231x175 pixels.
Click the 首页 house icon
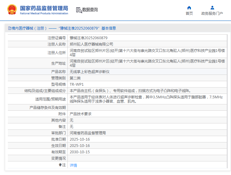189,8
